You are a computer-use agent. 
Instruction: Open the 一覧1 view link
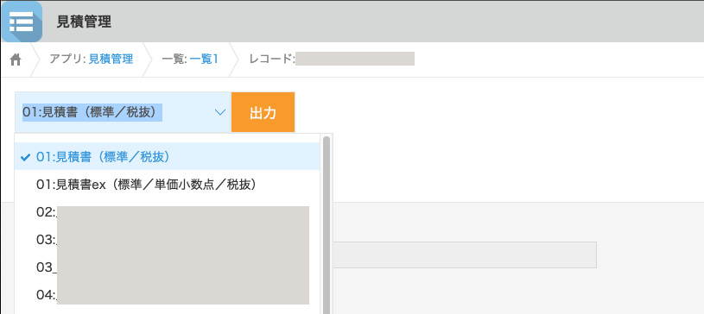[204, 60]
